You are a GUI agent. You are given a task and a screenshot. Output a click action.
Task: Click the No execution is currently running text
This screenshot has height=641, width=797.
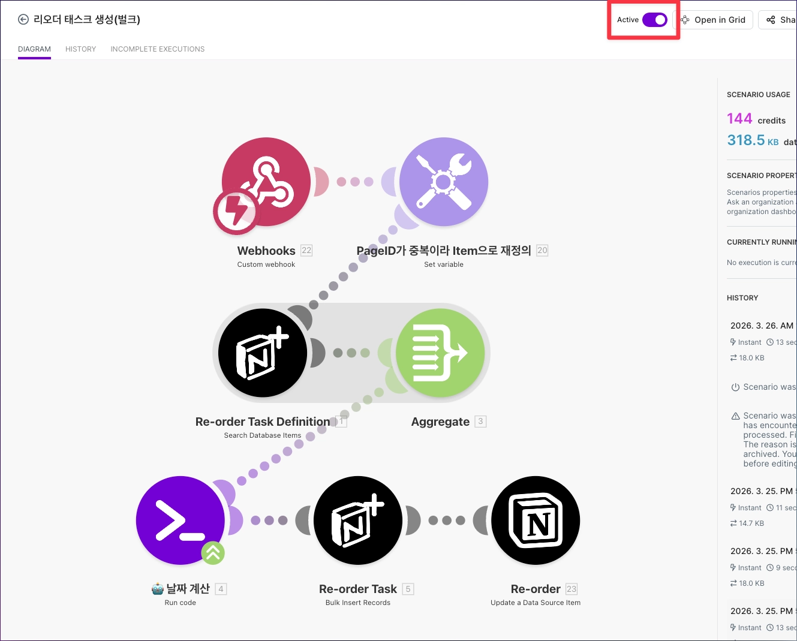pos(762,263)
